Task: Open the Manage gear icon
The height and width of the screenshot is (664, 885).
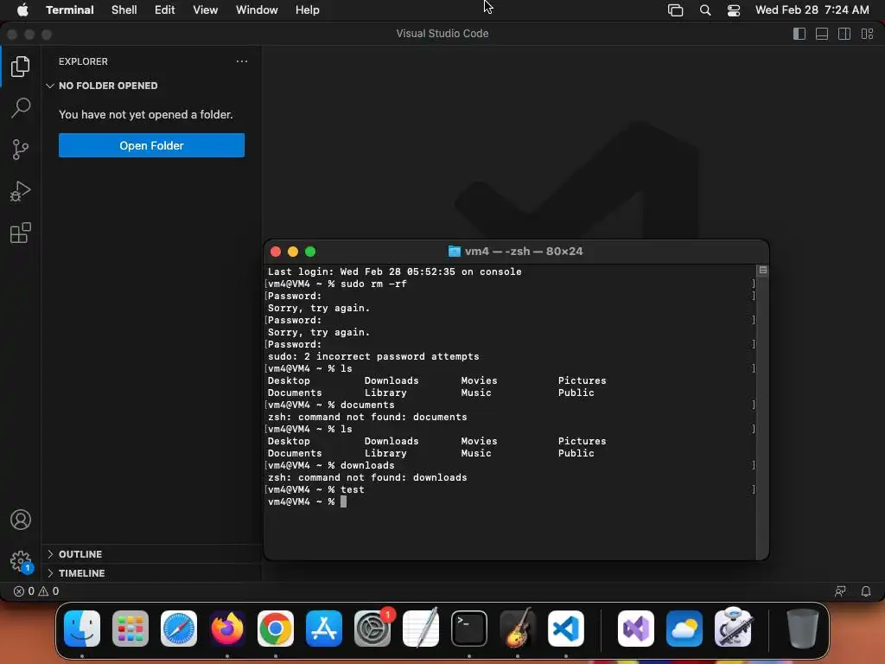Action: tap(21, 561)
